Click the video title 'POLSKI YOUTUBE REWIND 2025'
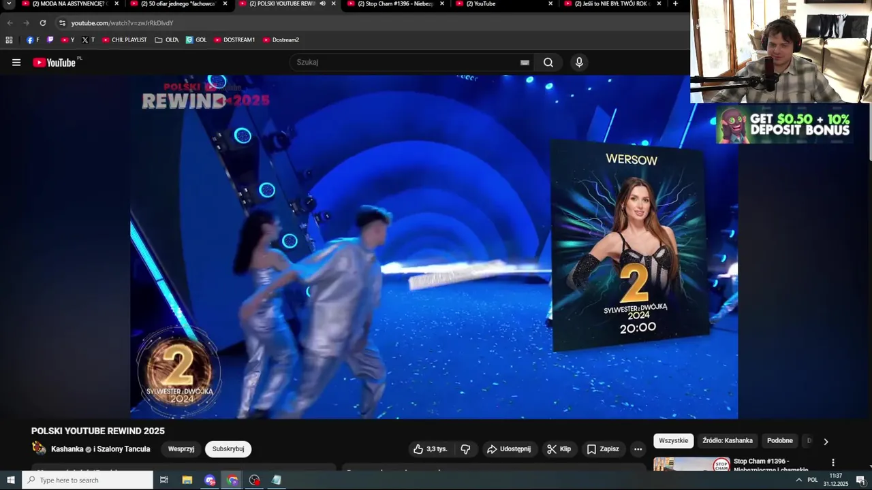 click(98, 431)
